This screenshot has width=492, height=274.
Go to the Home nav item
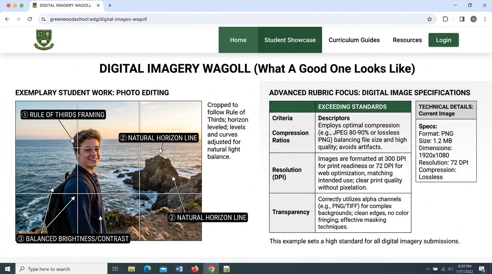point(238,40)
